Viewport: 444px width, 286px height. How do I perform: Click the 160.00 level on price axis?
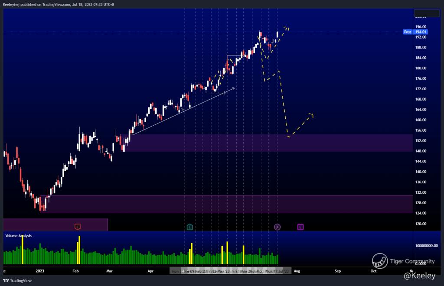click(x=421, y=120)
